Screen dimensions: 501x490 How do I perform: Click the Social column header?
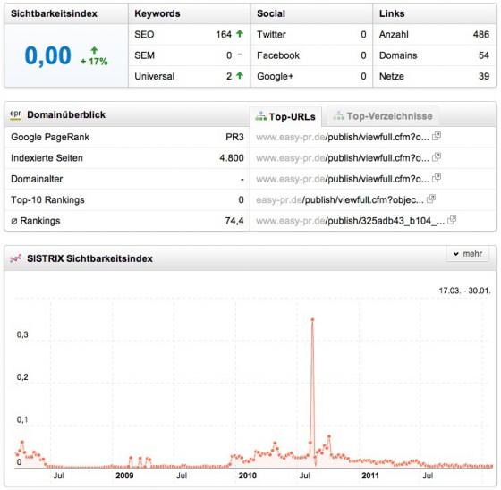(x=271, y=13)
